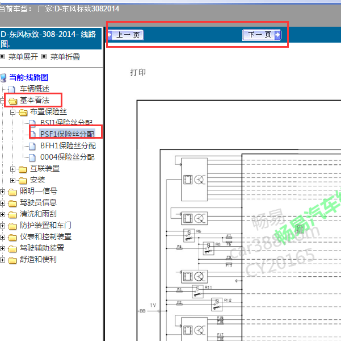Click the page icon beside BSI1保险丝分配
This screenshot has width=341, height=341.
coord(32,123)
